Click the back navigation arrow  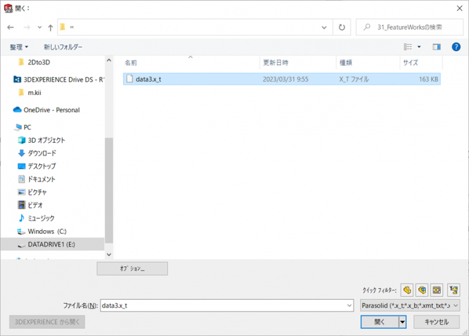11,27
